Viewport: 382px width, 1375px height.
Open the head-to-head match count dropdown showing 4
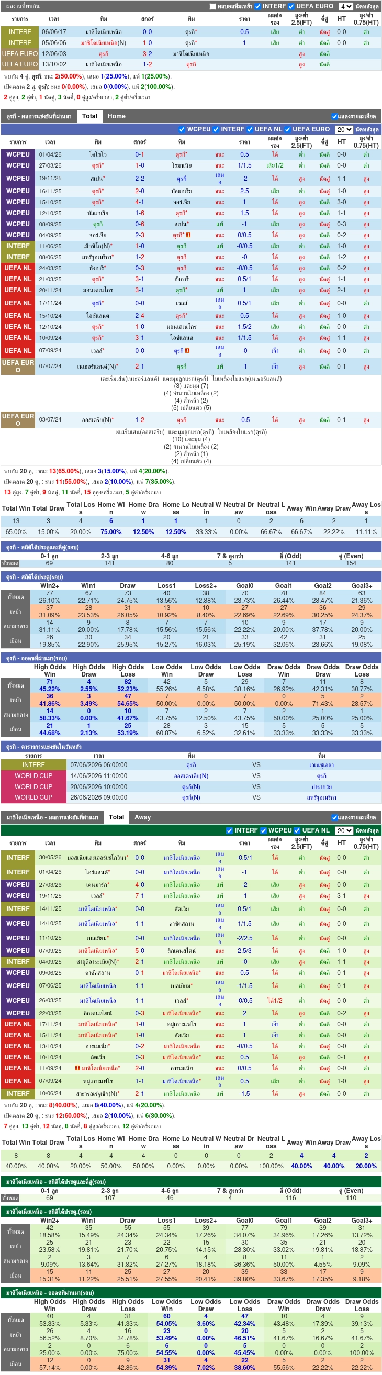pyautogui.click(x=346, y=6)
